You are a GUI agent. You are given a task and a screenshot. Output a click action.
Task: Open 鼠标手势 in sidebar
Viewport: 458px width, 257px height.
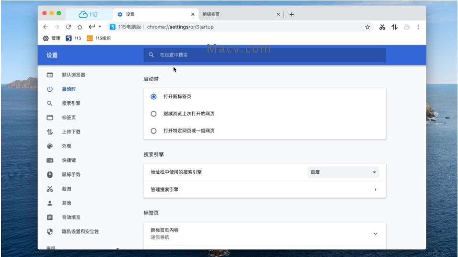click(71, 174)
